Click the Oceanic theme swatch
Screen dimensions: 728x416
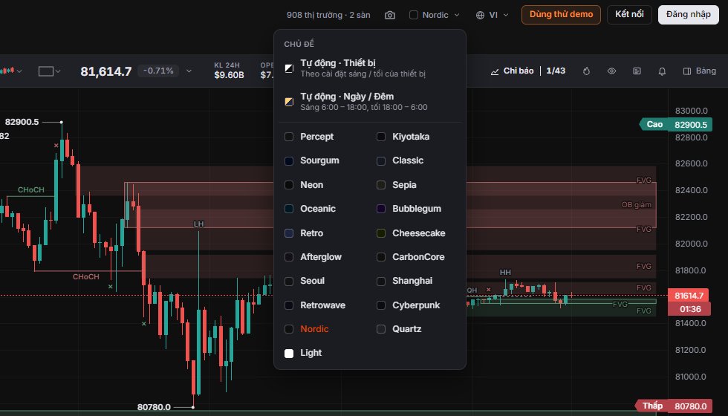[289, 209]
